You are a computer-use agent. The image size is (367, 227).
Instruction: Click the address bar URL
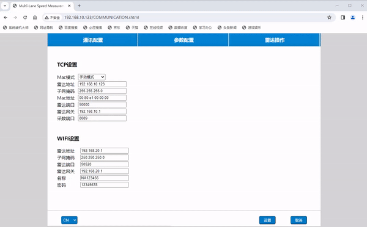(x=102, y=18)
